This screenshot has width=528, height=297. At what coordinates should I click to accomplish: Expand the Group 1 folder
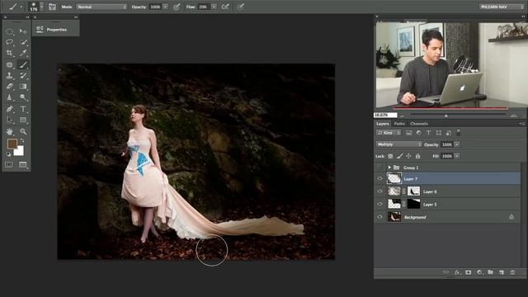click(389, 167)
